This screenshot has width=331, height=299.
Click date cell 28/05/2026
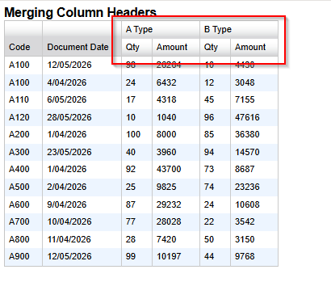click(82, 117)
